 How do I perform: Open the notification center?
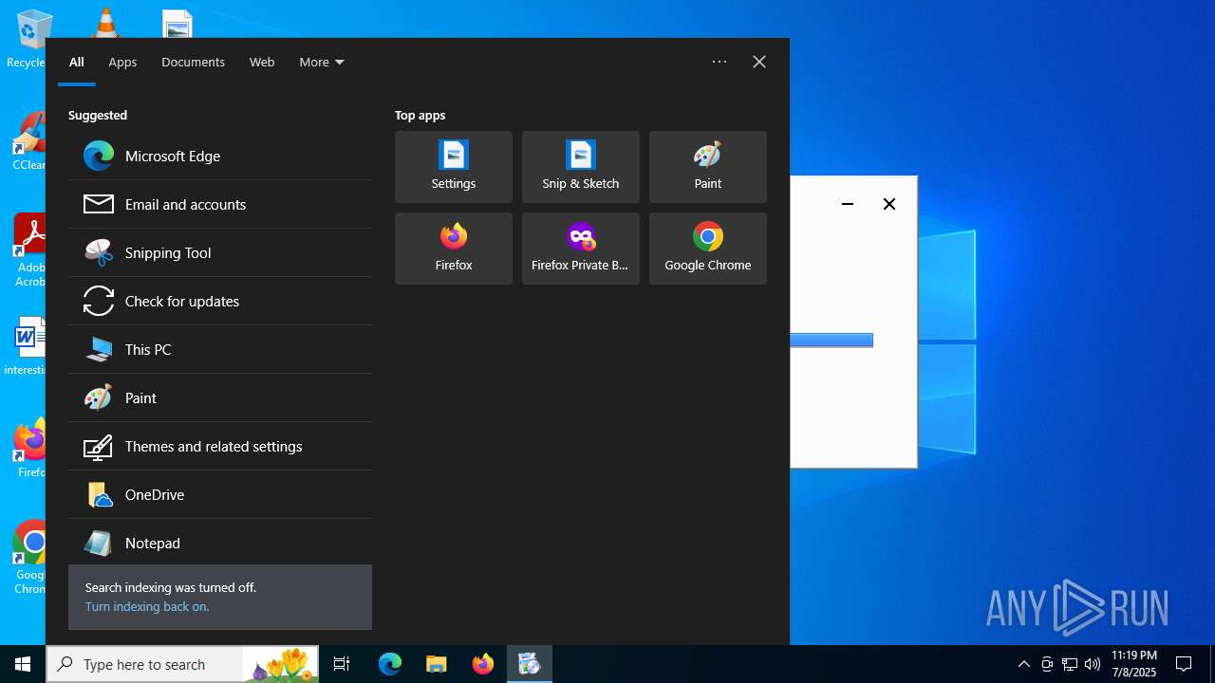click(1184, 664)
